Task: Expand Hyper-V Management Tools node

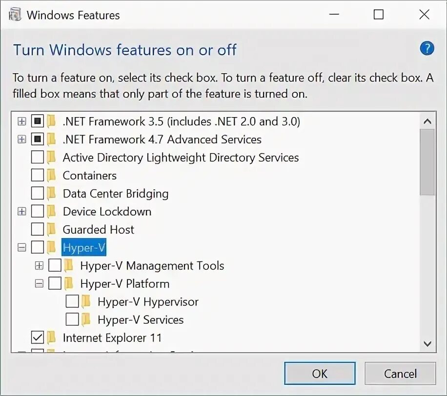Action: [39, 266]
